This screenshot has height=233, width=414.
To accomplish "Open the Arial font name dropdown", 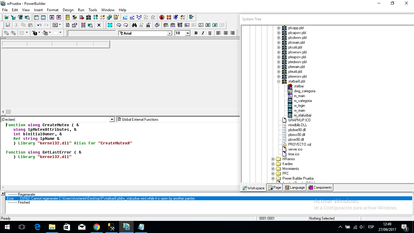I will [x=169, y=33].
